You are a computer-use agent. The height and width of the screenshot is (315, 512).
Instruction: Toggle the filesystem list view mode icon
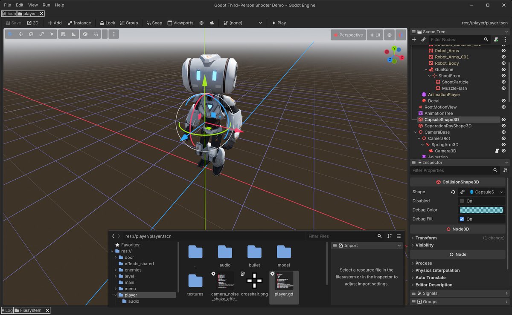pyautogui.click(x=399, y=236)
